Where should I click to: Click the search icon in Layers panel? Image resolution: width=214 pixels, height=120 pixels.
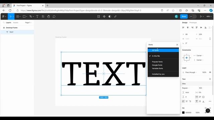tap(4, 23)
